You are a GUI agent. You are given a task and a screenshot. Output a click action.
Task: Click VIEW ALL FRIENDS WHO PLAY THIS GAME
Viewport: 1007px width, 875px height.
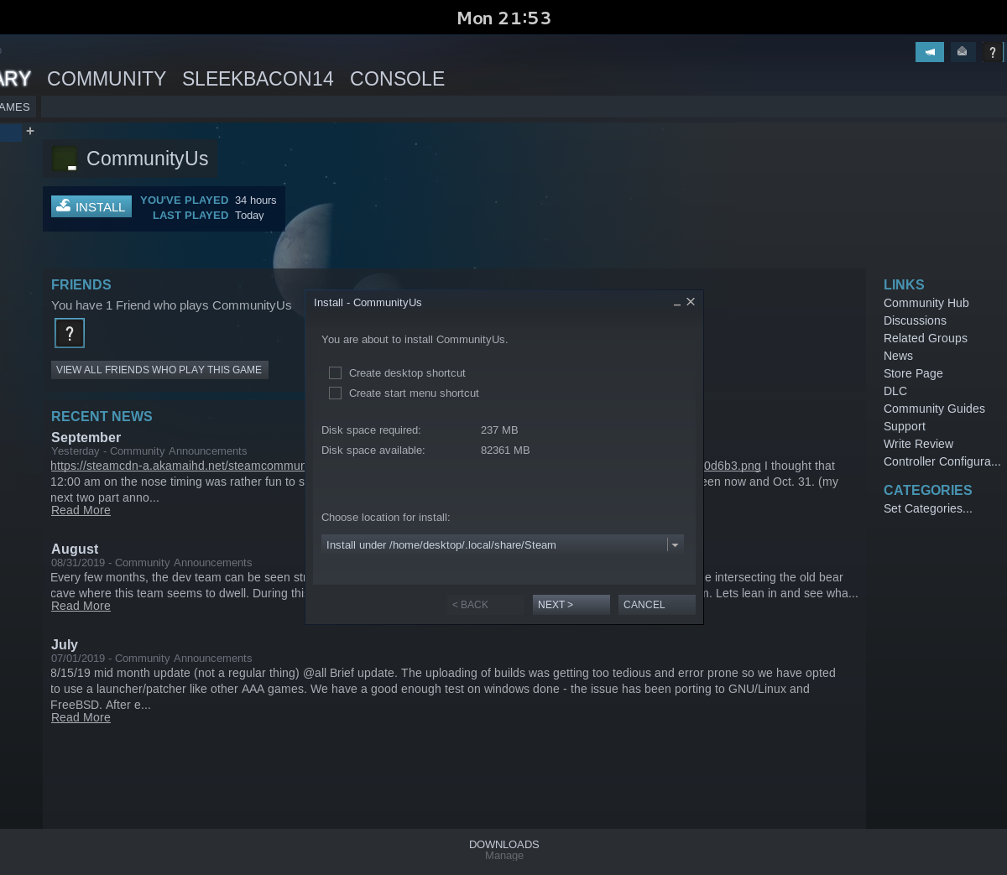pyautogui.click(x=159, y=370)
